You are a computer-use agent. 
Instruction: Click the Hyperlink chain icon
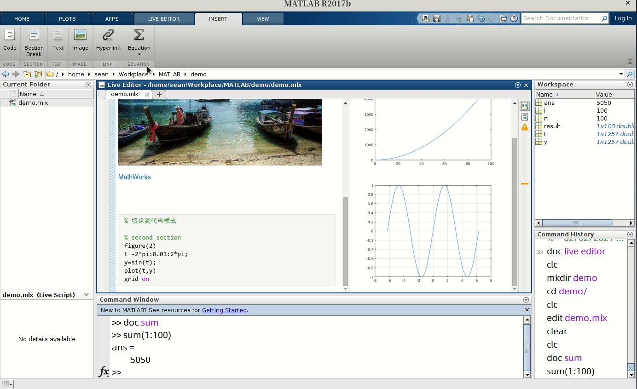point(108,35)
